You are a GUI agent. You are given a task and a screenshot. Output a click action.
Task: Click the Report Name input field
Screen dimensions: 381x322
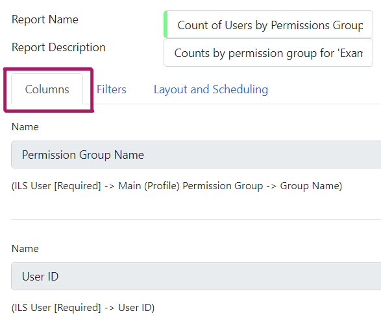[x=268, y=25]
